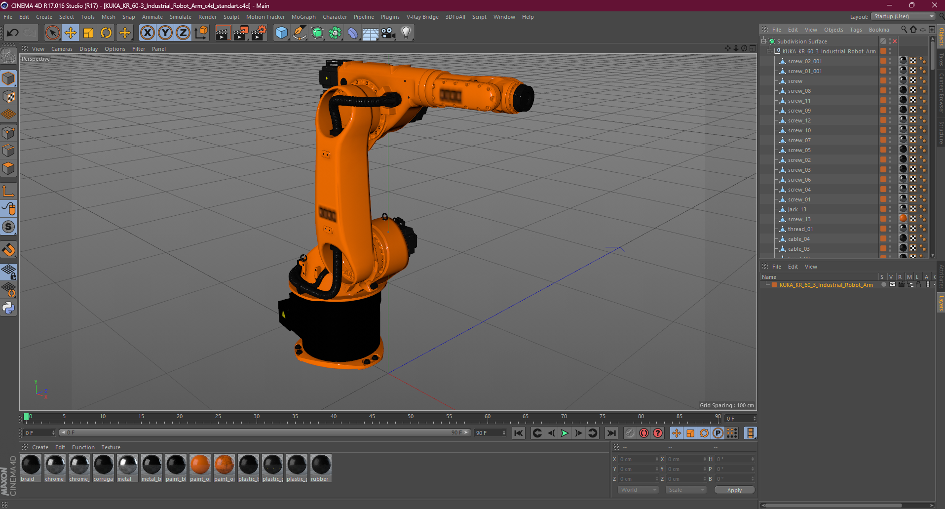Open the Scale mode dropdown
The width and height of the screenshot is (945, 509).
(x=685, y=490)
